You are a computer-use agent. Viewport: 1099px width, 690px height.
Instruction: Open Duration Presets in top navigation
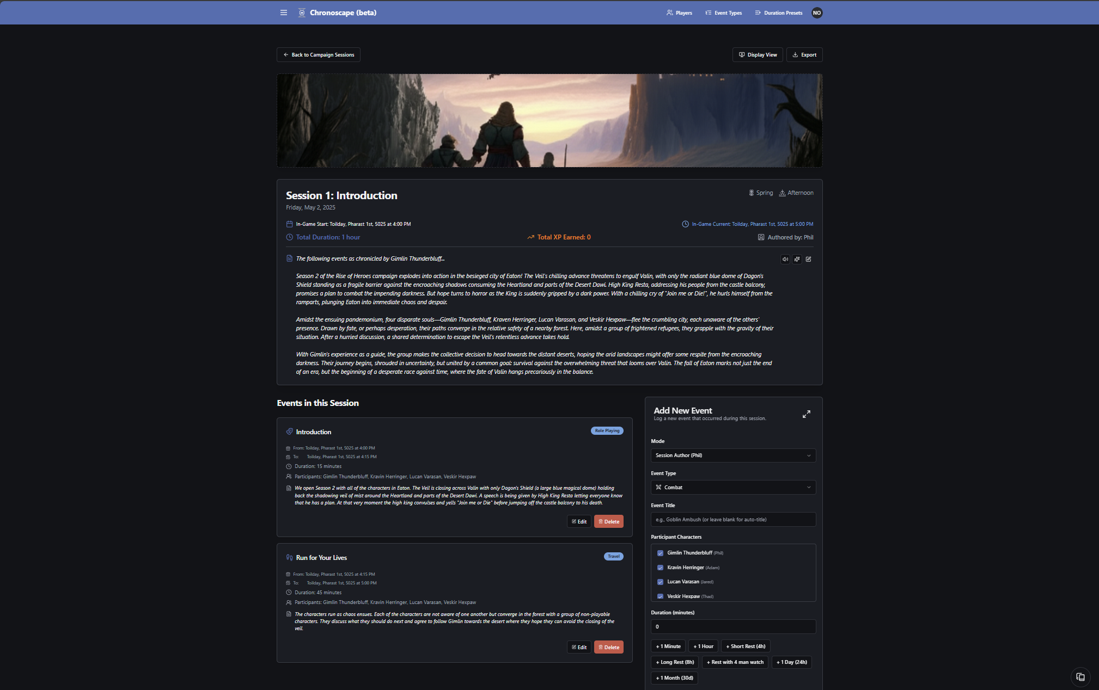coord(778,13)
